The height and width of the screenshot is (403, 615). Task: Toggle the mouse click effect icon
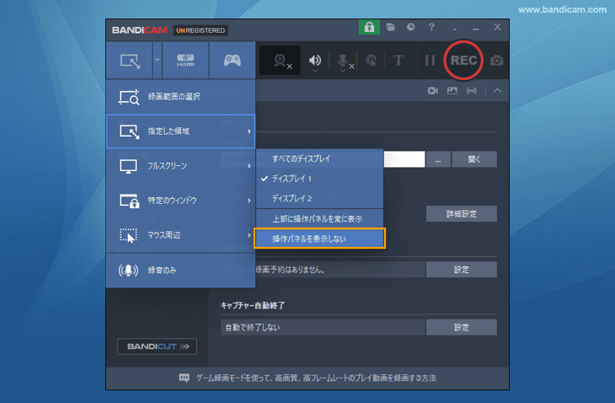click(x=371, y=61)
